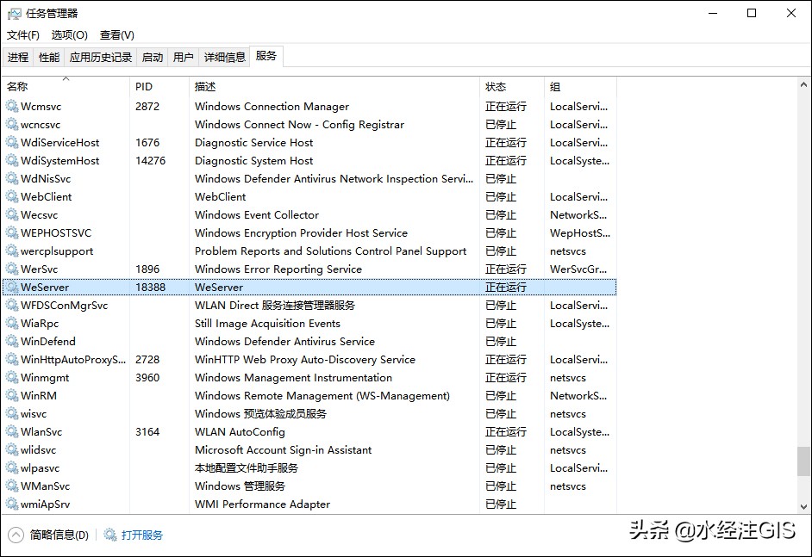
Task: Click the Task Manager window title icon
Action: pos(14,14)
